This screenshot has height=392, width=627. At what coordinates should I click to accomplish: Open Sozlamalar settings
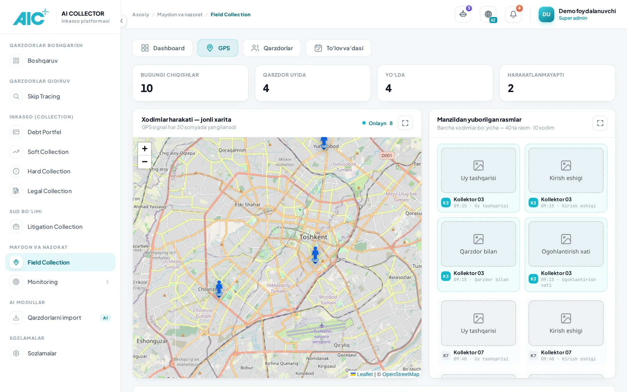[60, 353]
